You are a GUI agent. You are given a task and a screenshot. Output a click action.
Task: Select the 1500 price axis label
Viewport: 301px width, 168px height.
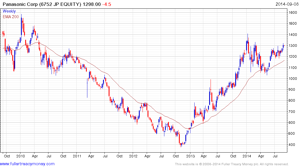coord(293,24)
